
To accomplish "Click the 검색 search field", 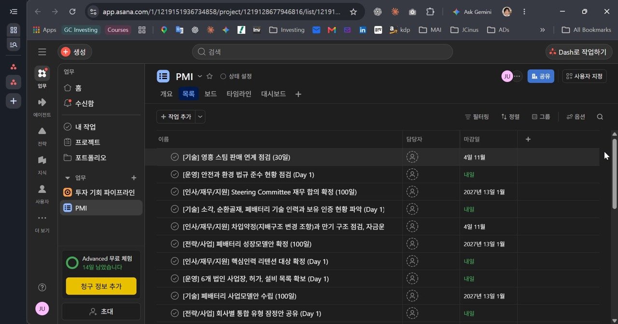I will (322, 52).
